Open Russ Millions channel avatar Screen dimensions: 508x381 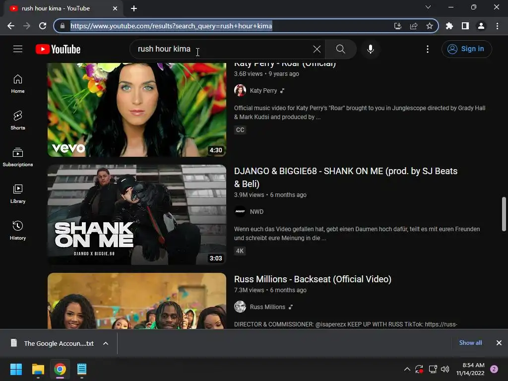click(240, 307)
